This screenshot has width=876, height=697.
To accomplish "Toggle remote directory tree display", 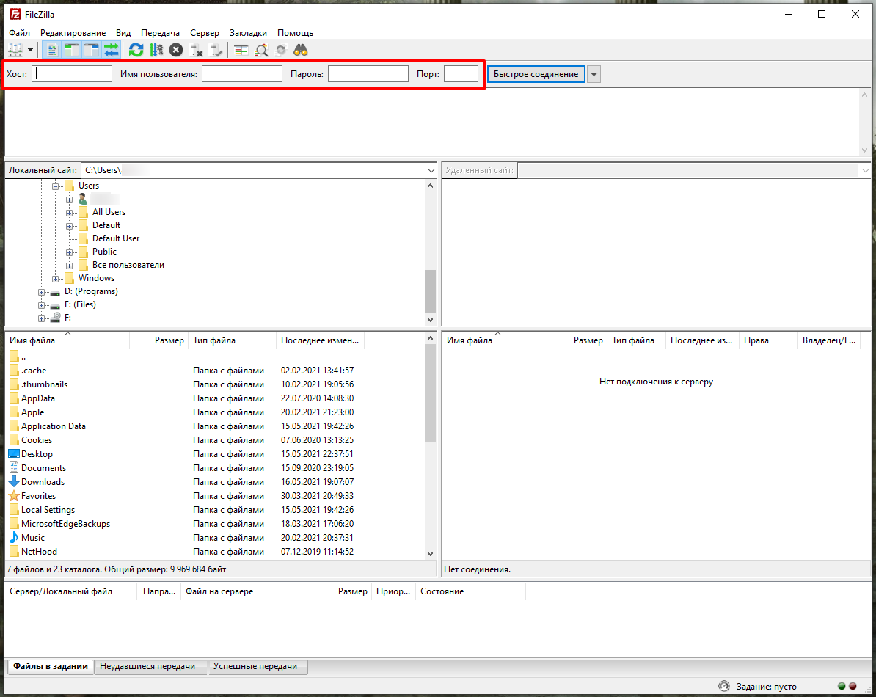I will pyautogui.click(x=92, y=50).
